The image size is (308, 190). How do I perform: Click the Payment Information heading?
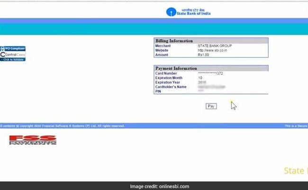(176, 68)
